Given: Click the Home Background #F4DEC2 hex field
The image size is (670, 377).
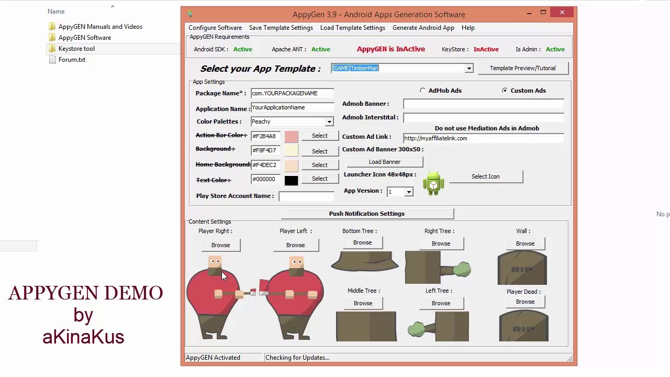Looking at the screenshot, I should pos(265,165).
